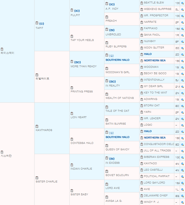Open the clipboard icon above UNBRIDLED
This screenshot has height=205, width=185.
[x=107, y=29]
